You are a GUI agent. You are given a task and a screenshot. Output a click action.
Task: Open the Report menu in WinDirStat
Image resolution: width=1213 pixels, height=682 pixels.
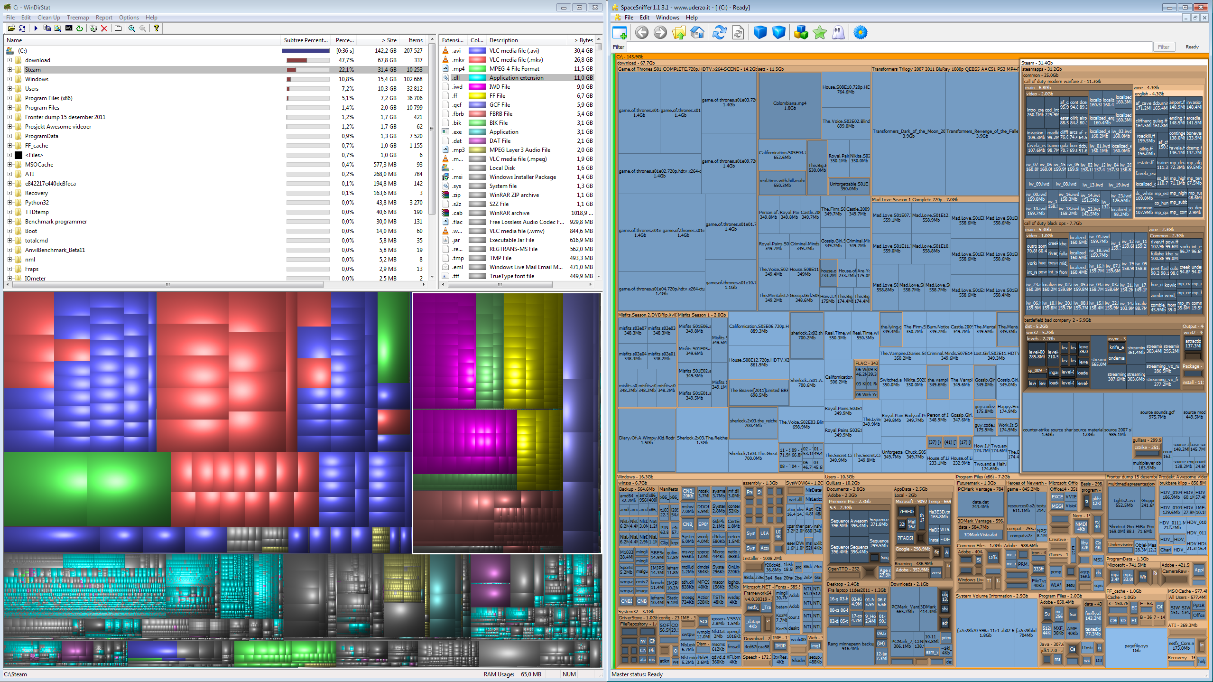(104, 18)
